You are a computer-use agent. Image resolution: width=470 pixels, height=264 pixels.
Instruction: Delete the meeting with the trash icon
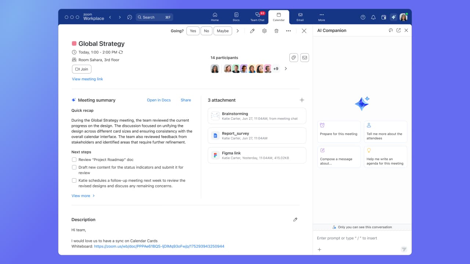(x=276, y=31)
